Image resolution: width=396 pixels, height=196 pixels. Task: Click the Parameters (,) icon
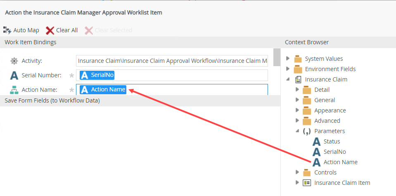[x=306, y=131]
